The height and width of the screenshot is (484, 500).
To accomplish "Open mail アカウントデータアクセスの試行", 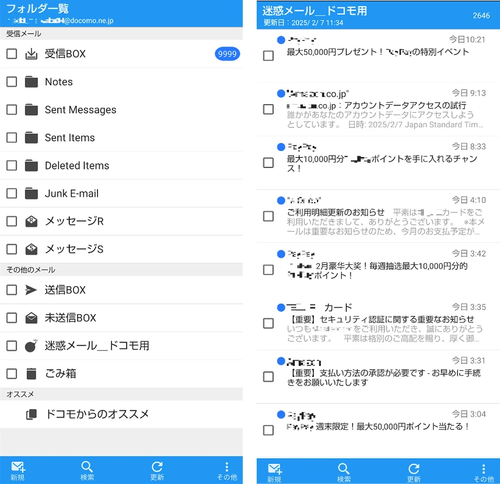I will click(378, 110).
